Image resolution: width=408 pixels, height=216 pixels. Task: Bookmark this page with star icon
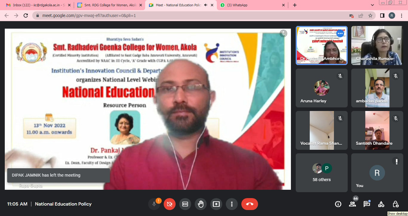370,16
